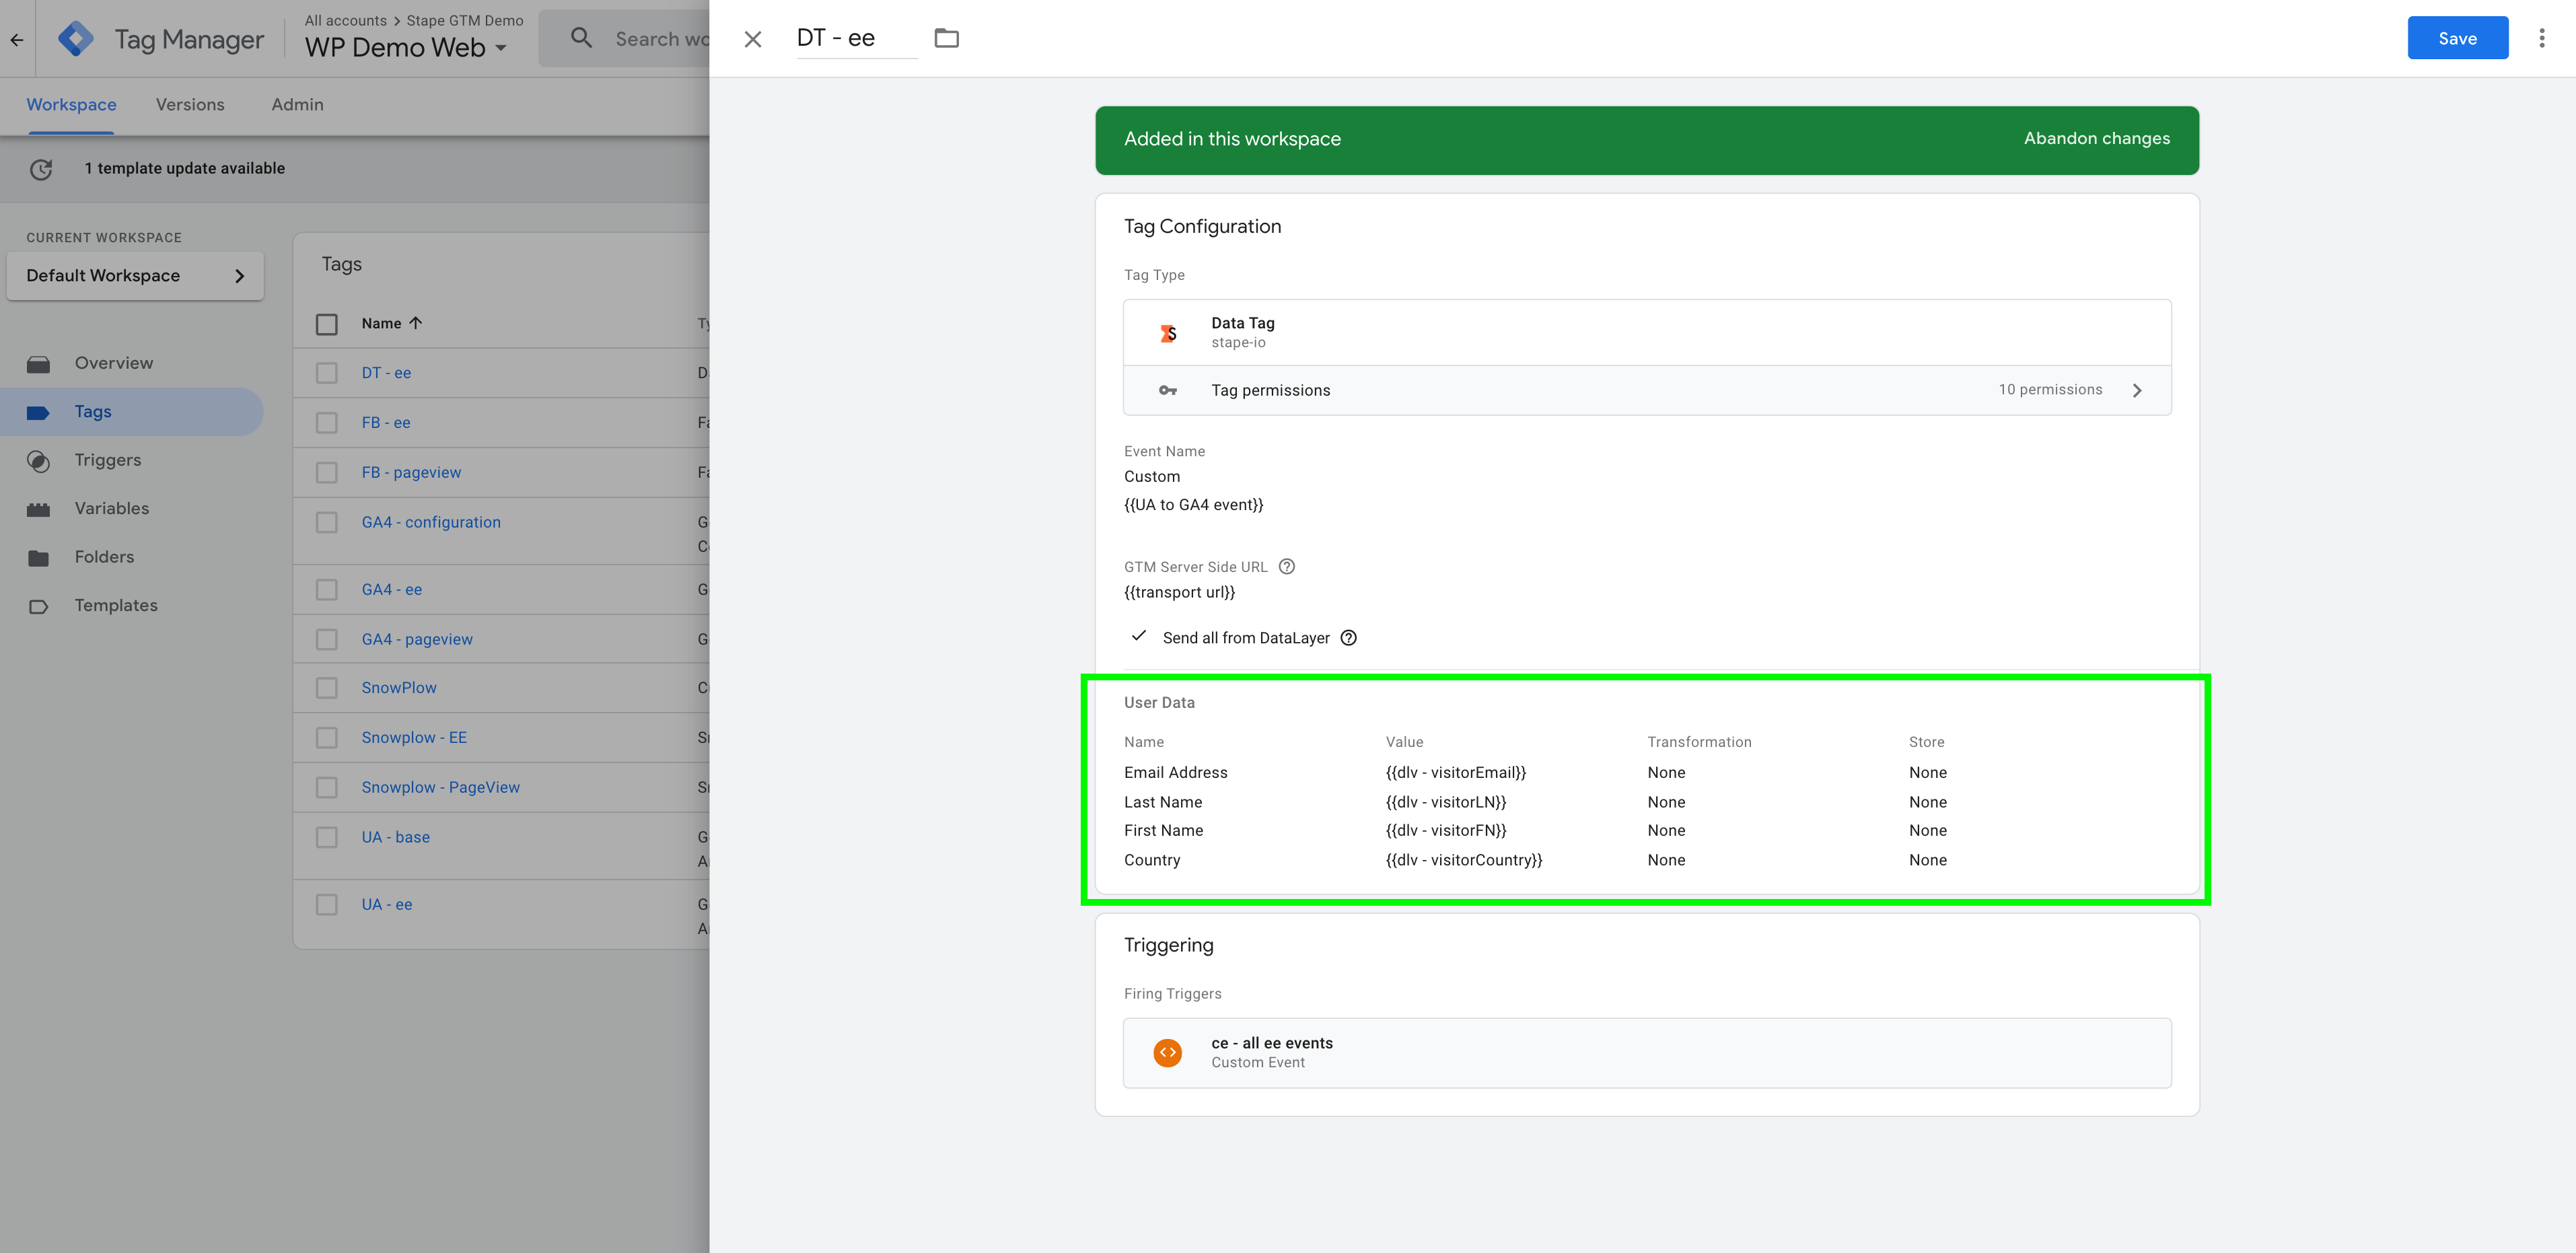
Task: Click the Tag Manager logo icon
Action: [76, 38]
